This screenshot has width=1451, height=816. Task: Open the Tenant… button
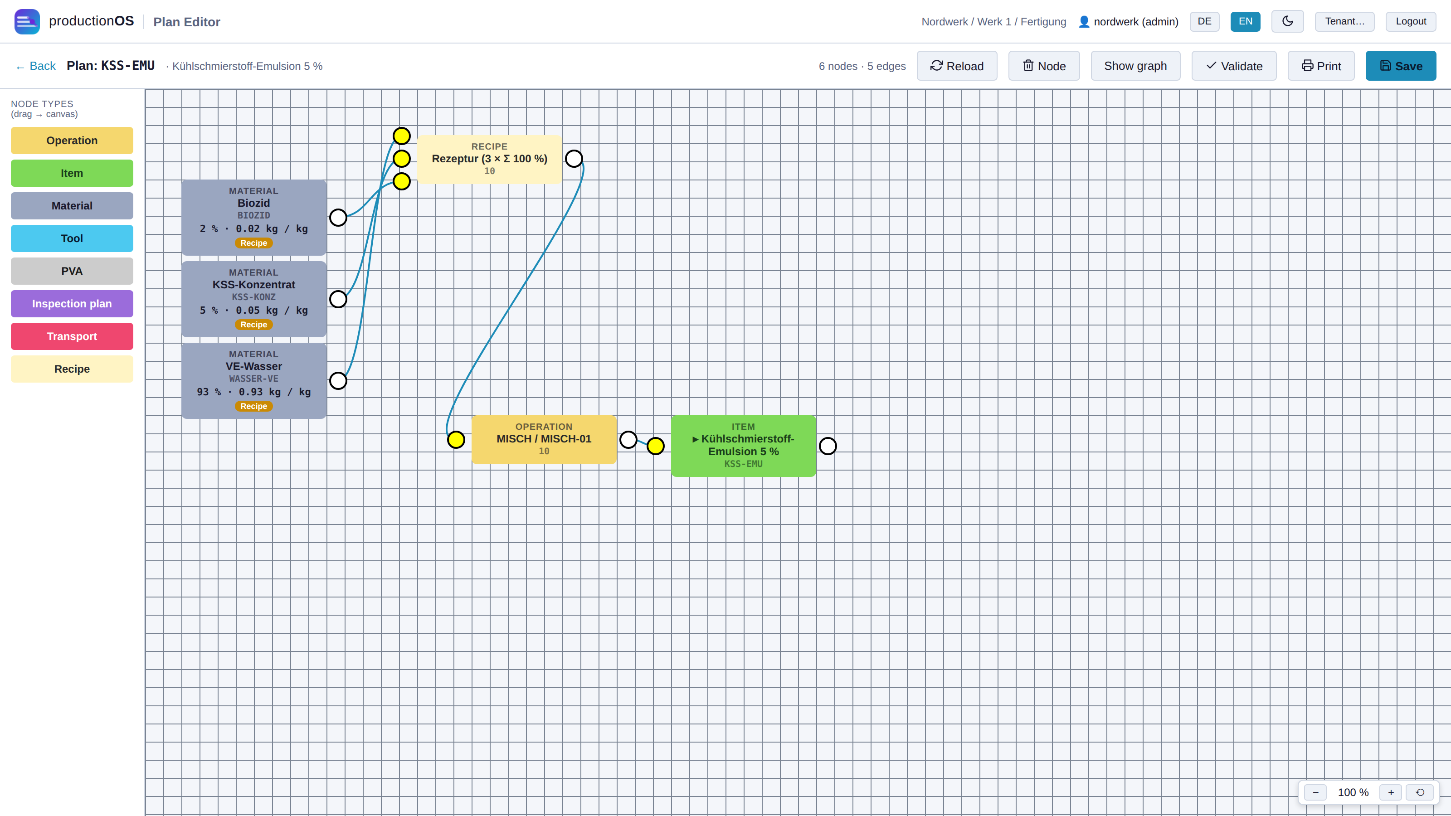point(1344,21)
